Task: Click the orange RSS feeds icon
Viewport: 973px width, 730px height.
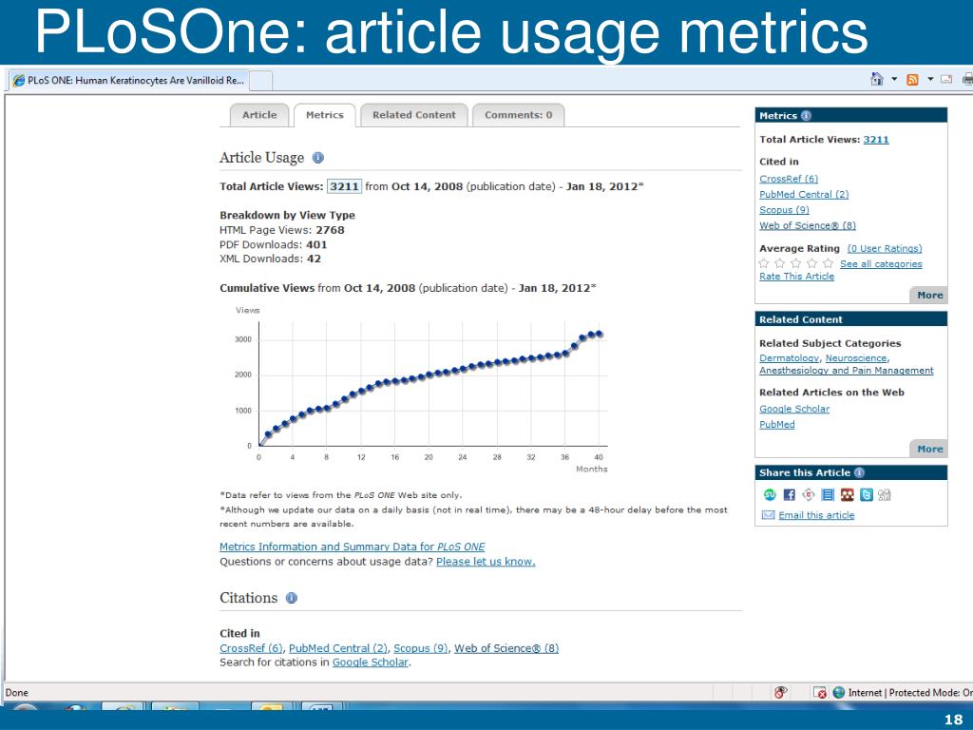Action: [x=912, y=80]
